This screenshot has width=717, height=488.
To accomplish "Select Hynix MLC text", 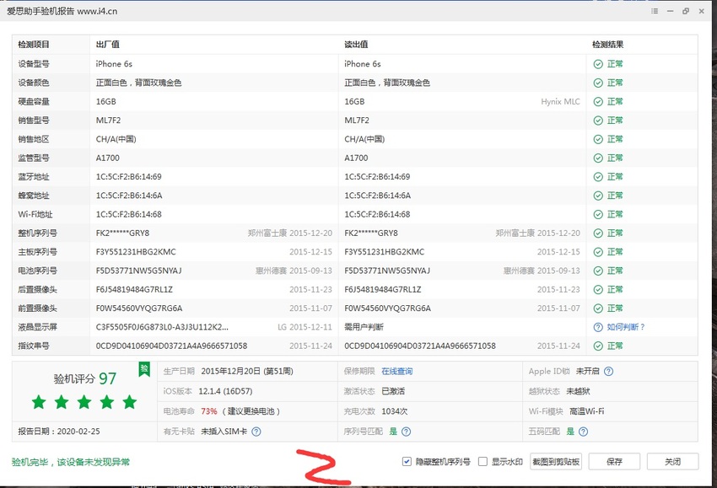I will click(560, 101).
